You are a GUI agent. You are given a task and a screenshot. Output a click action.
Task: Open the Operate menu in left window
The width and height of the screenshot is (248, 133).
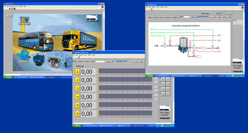pos(12,6)
